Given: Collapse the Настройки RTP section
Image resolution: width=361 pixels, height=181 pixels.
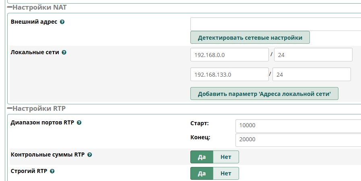Looking at the screenshot, I should 10,108.
